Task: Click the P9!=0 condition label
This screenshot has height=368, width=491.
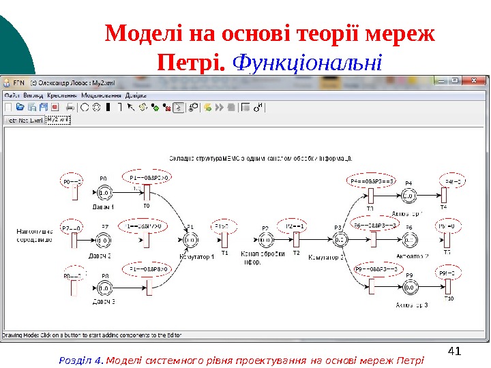Action: tap(448, 273)
